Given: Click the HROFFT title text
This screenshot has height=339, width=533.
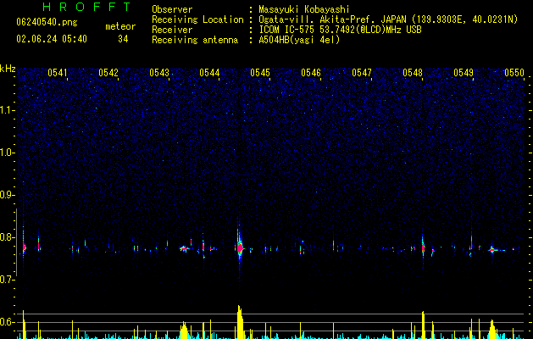Looking at the screenshot, I should (86, 7).
